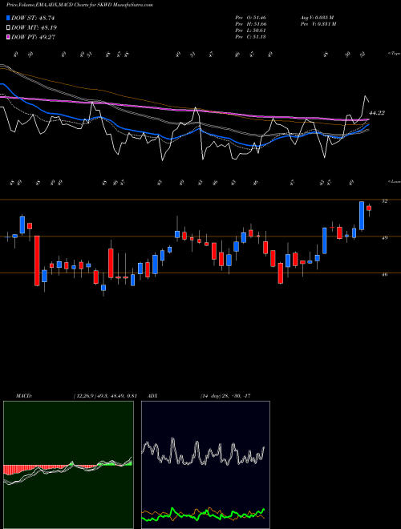Click the 'Pre H: 51.66' value
This screenshot has height=529, width=401.
[x=251, y=23]
